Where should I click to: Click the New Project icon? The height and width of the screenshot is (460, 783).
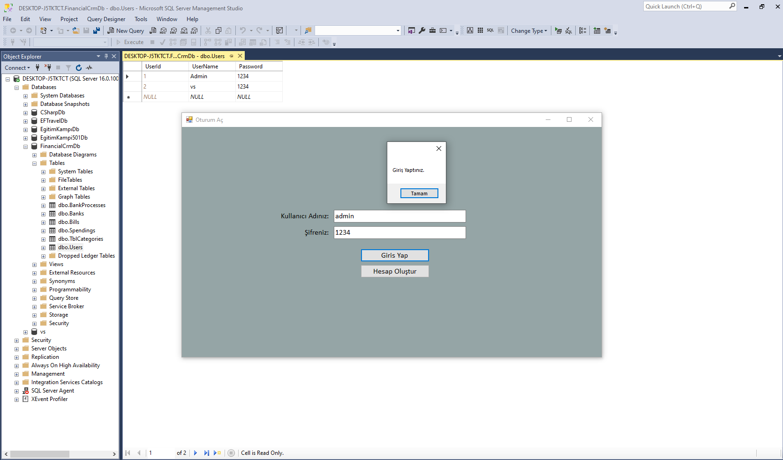tap(44, 30)
